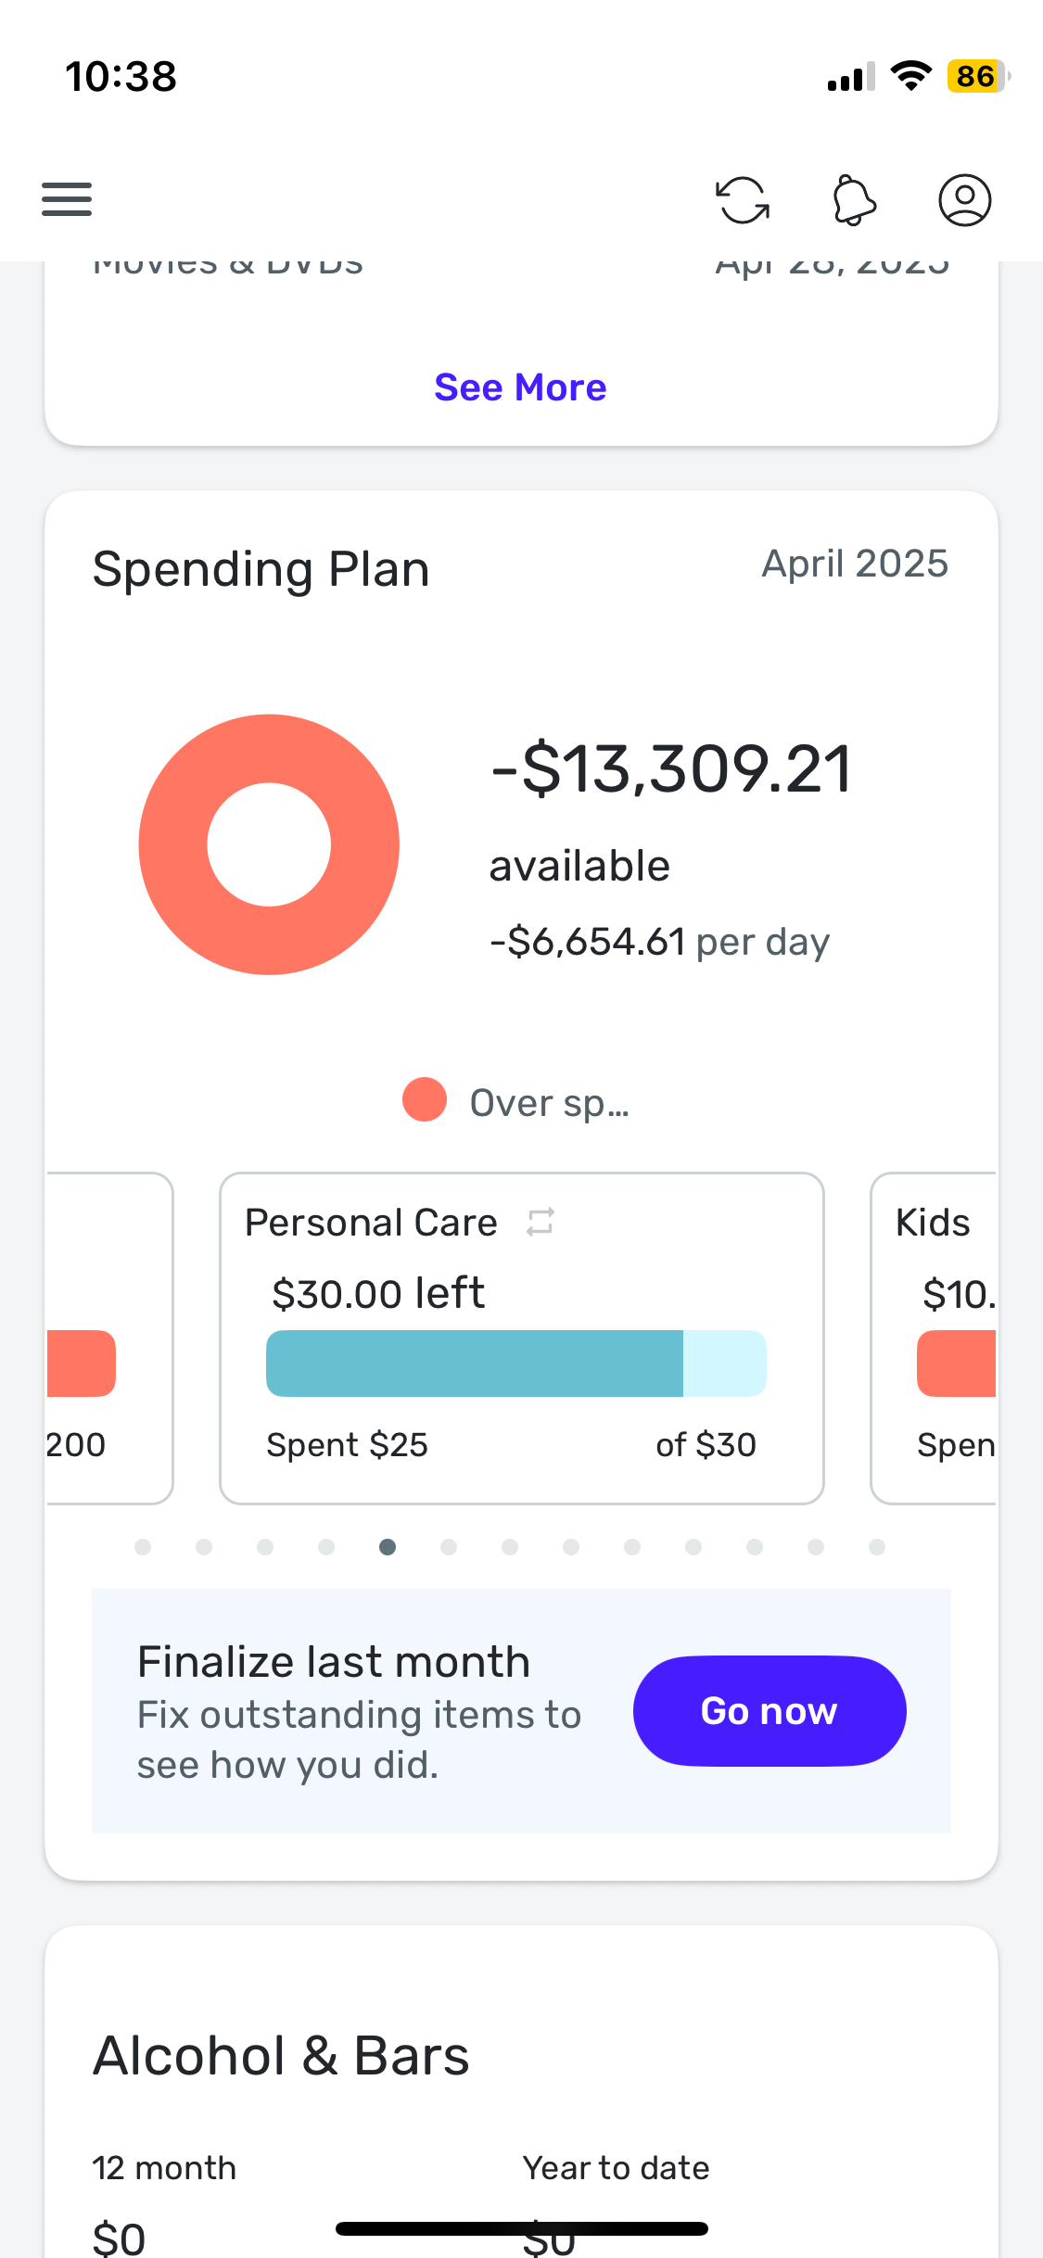Open notifications bell icon
This screenshot has width=1043, height=2258.
854,200
